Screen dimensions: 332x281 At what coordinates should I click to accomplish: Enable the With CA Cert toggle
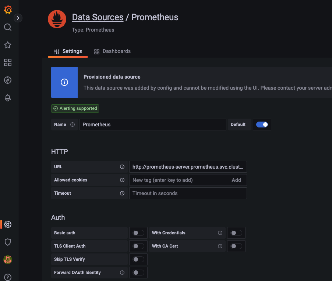pos(236,246)
